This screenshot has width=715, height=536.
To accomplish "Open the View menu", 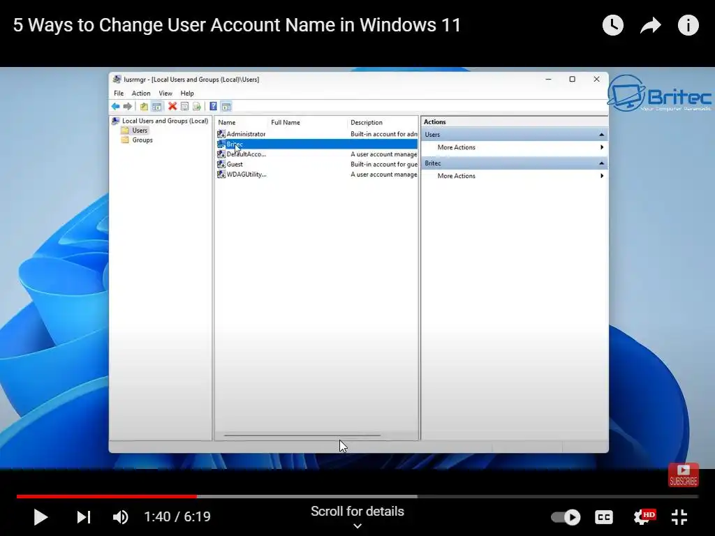I will (x=165, y=93).
